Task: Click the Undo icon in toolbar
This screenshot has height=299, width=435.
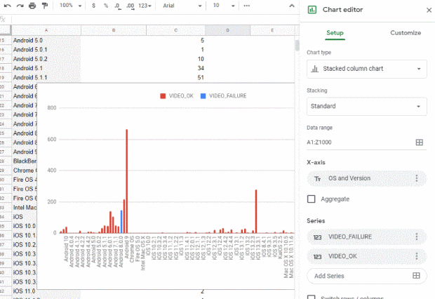Action: point(8,6)
